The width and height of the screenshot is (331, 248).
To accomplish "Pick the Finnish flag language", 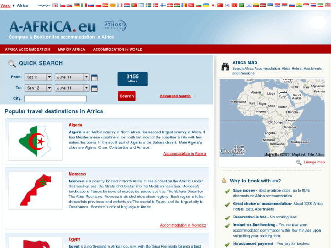I will tap(163, 5).
